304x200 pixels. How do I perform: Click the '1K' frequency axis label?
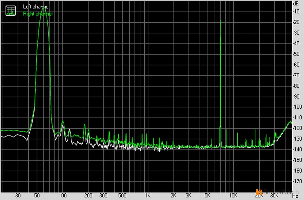(x=148, y=196)
